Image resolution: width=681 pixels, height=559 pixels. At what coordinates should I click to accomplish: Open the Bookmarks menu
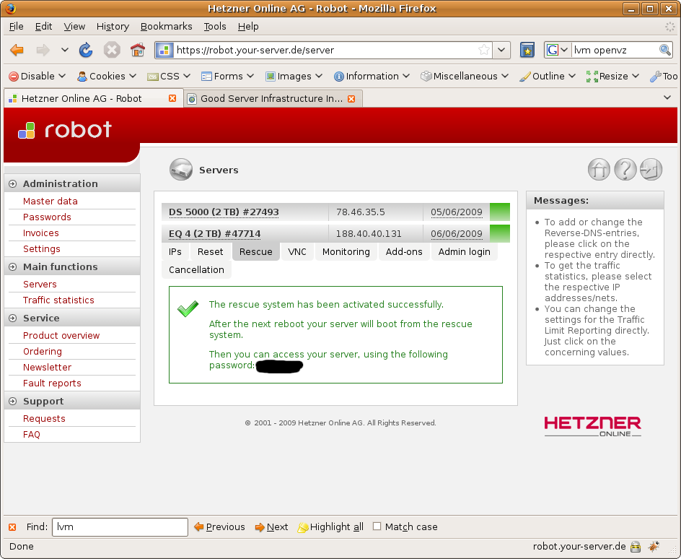pyautogui.click(x=167, y=27)
